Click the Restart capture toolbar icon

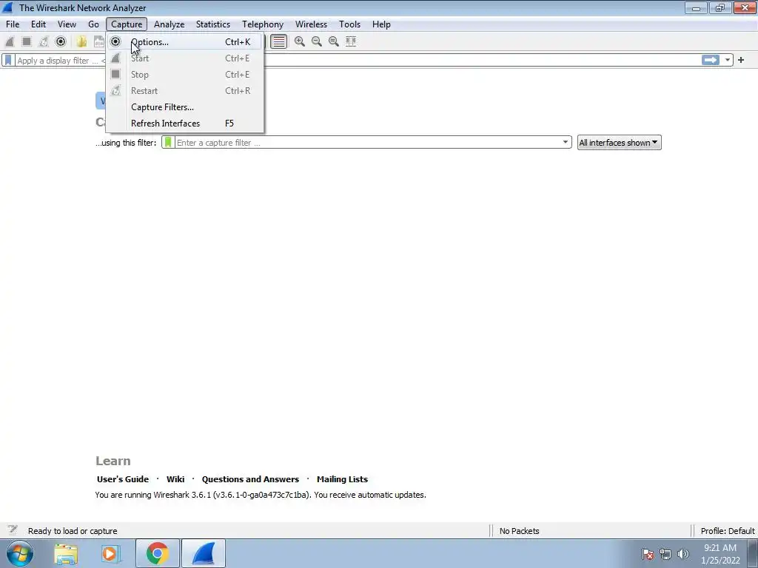click(x=44, y=41)
